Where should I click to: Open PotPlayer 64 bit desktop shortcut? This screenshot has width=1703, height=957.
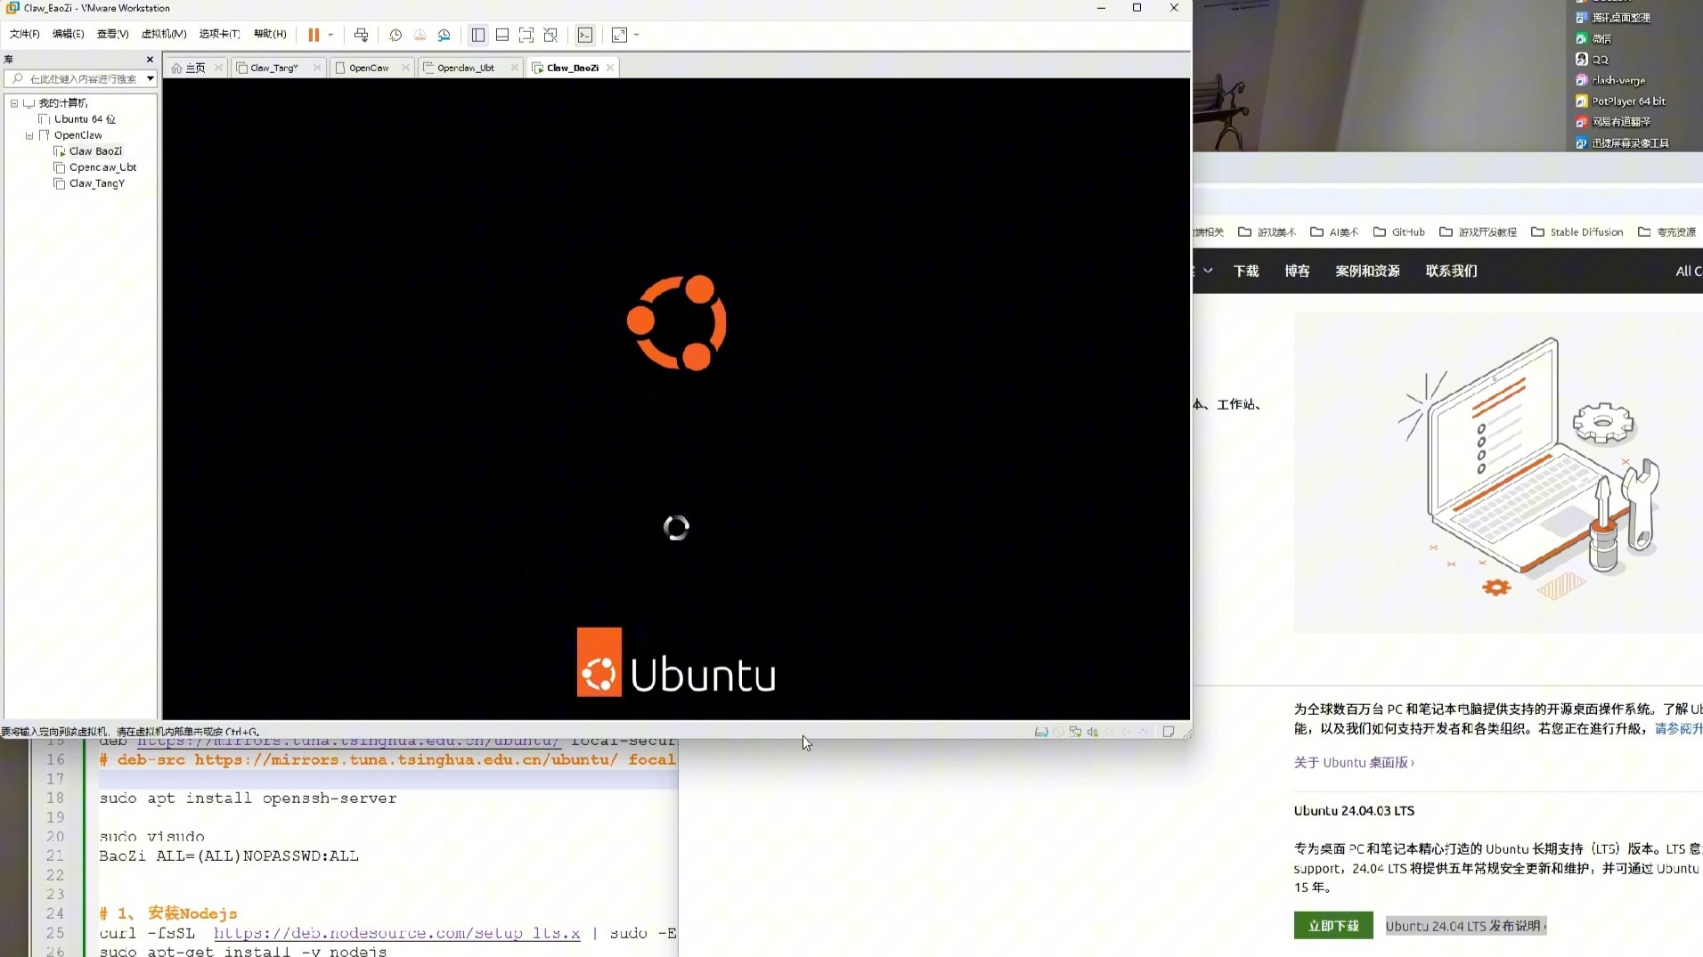(x=1620, y=101)
